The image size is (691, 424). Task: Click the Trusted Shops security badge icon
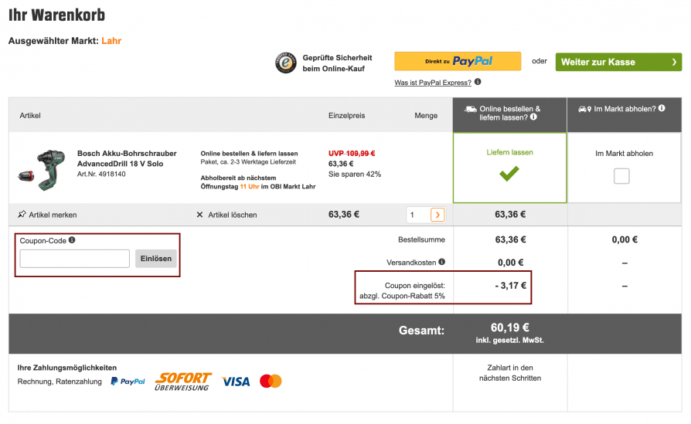coord(286,63)
